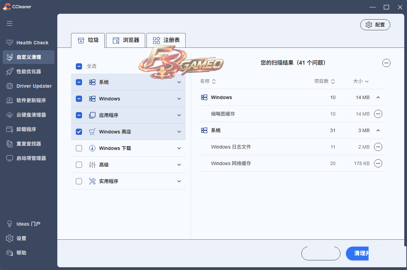407x270 pixels.
Task: Select the Windows 日志文件 result row
Action: pyautogui.click(x=292, y=147)
